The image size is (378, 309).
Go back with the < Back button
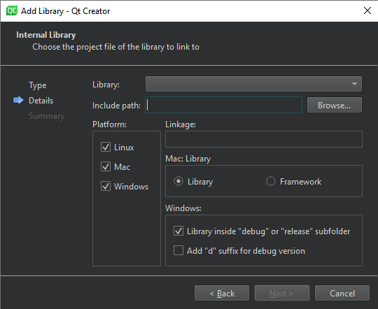[x=222, y=293]
